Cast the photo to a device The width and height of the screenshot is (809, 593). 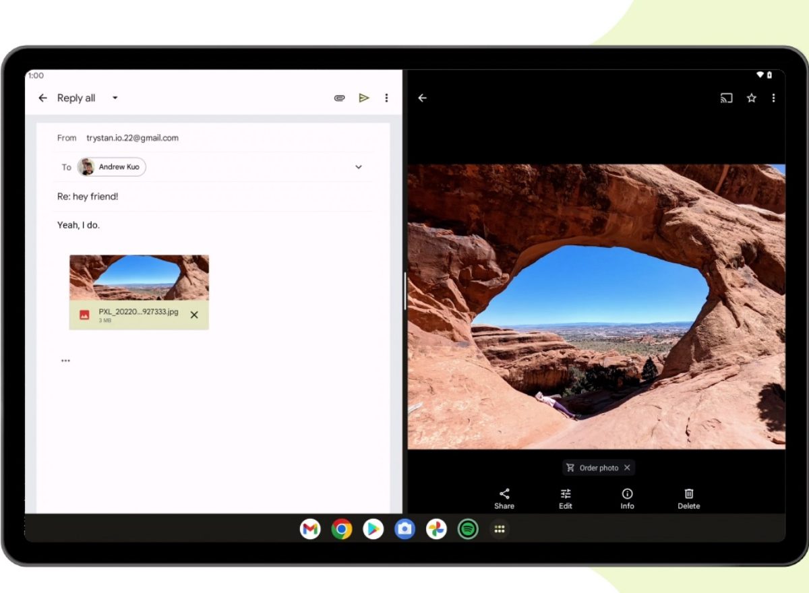(x=726, y=98)
